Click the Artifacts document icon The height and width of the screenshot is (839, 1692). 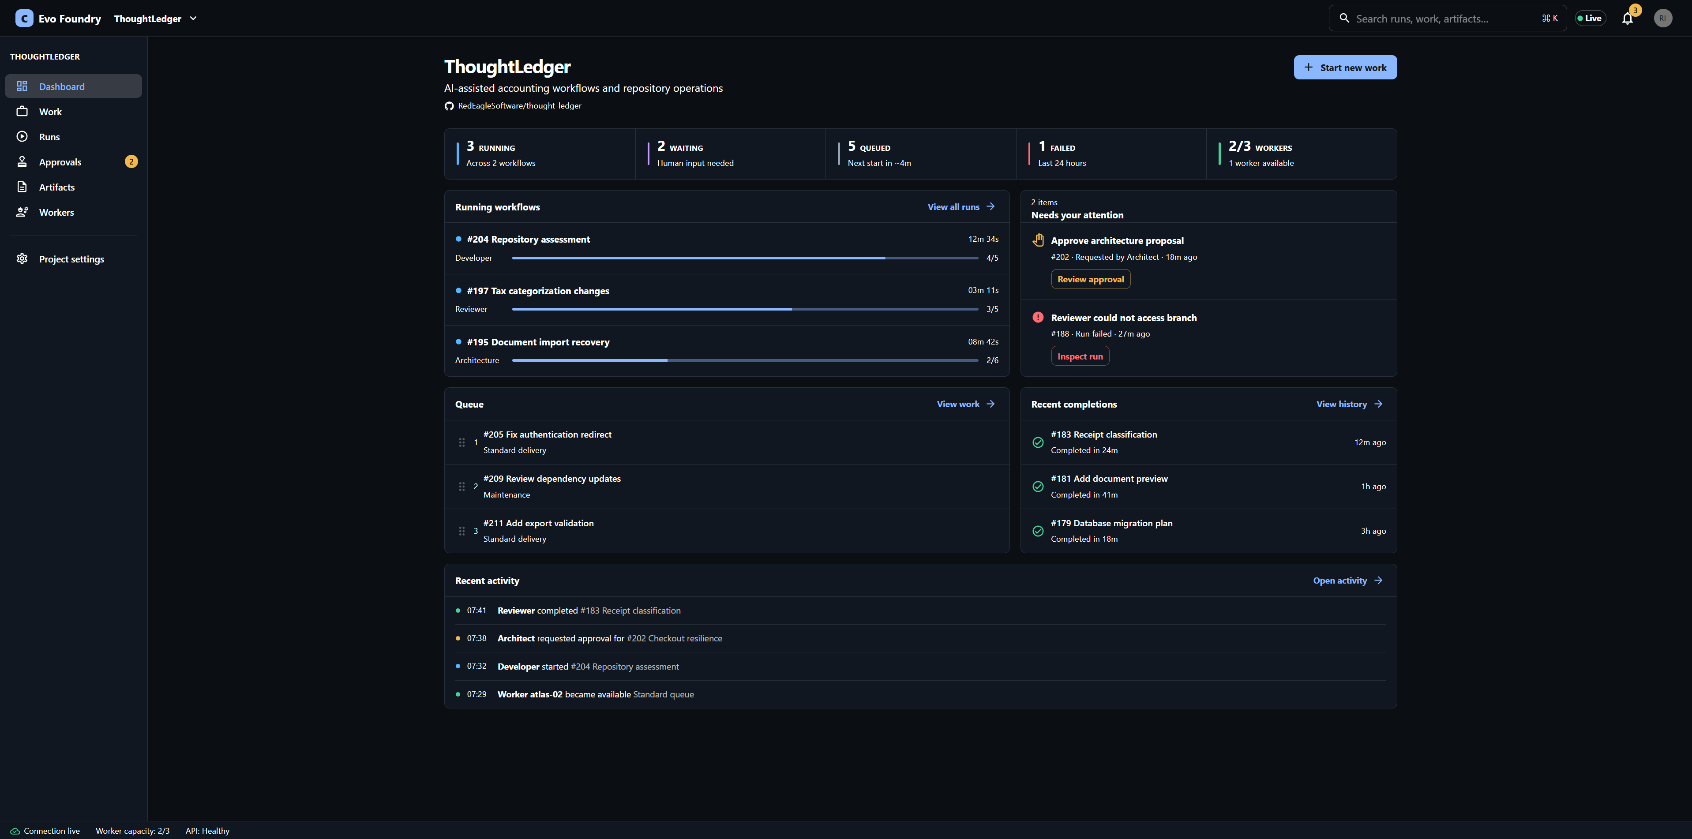point(23,187)
